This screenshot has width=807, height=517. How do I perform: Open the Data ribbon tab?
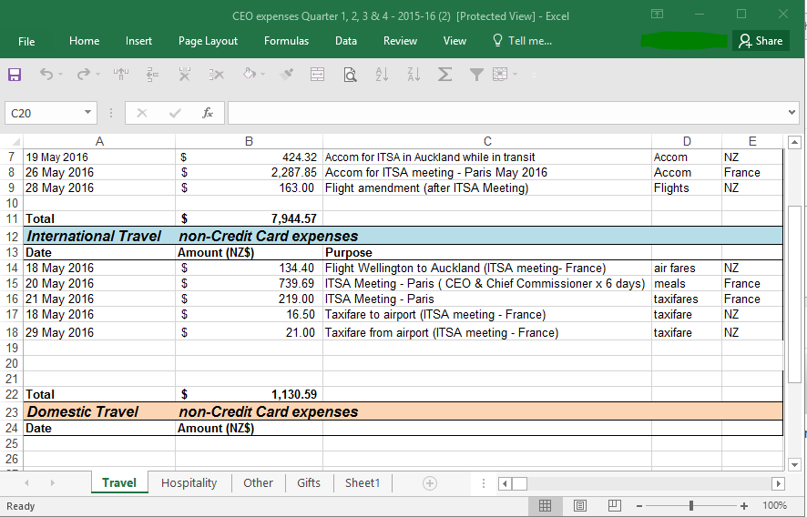(x=346, y=41)
